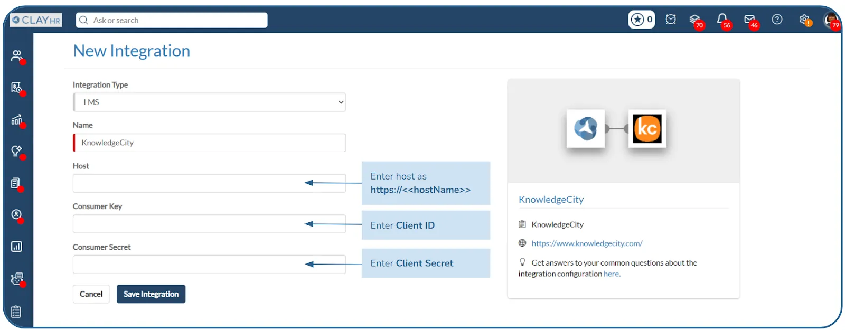Open the https://www.knowledgecity.com/ link
This screenshot has height=330, width=845.
click(x=587, y=243)
